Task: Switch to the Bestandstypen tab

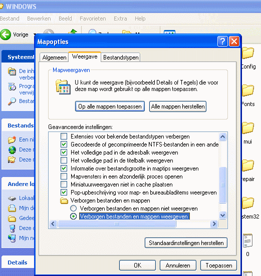Action: click(x=121, y=57)
